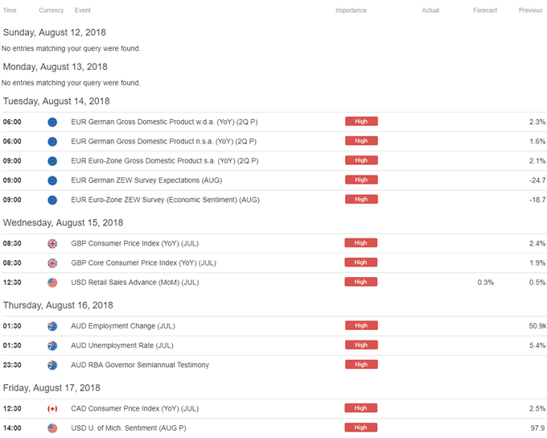The height and width of the screenshot is (438, 547).
Task: Click the EU flag icon for German GDP n.s.a. row
Action: [52, 142]
